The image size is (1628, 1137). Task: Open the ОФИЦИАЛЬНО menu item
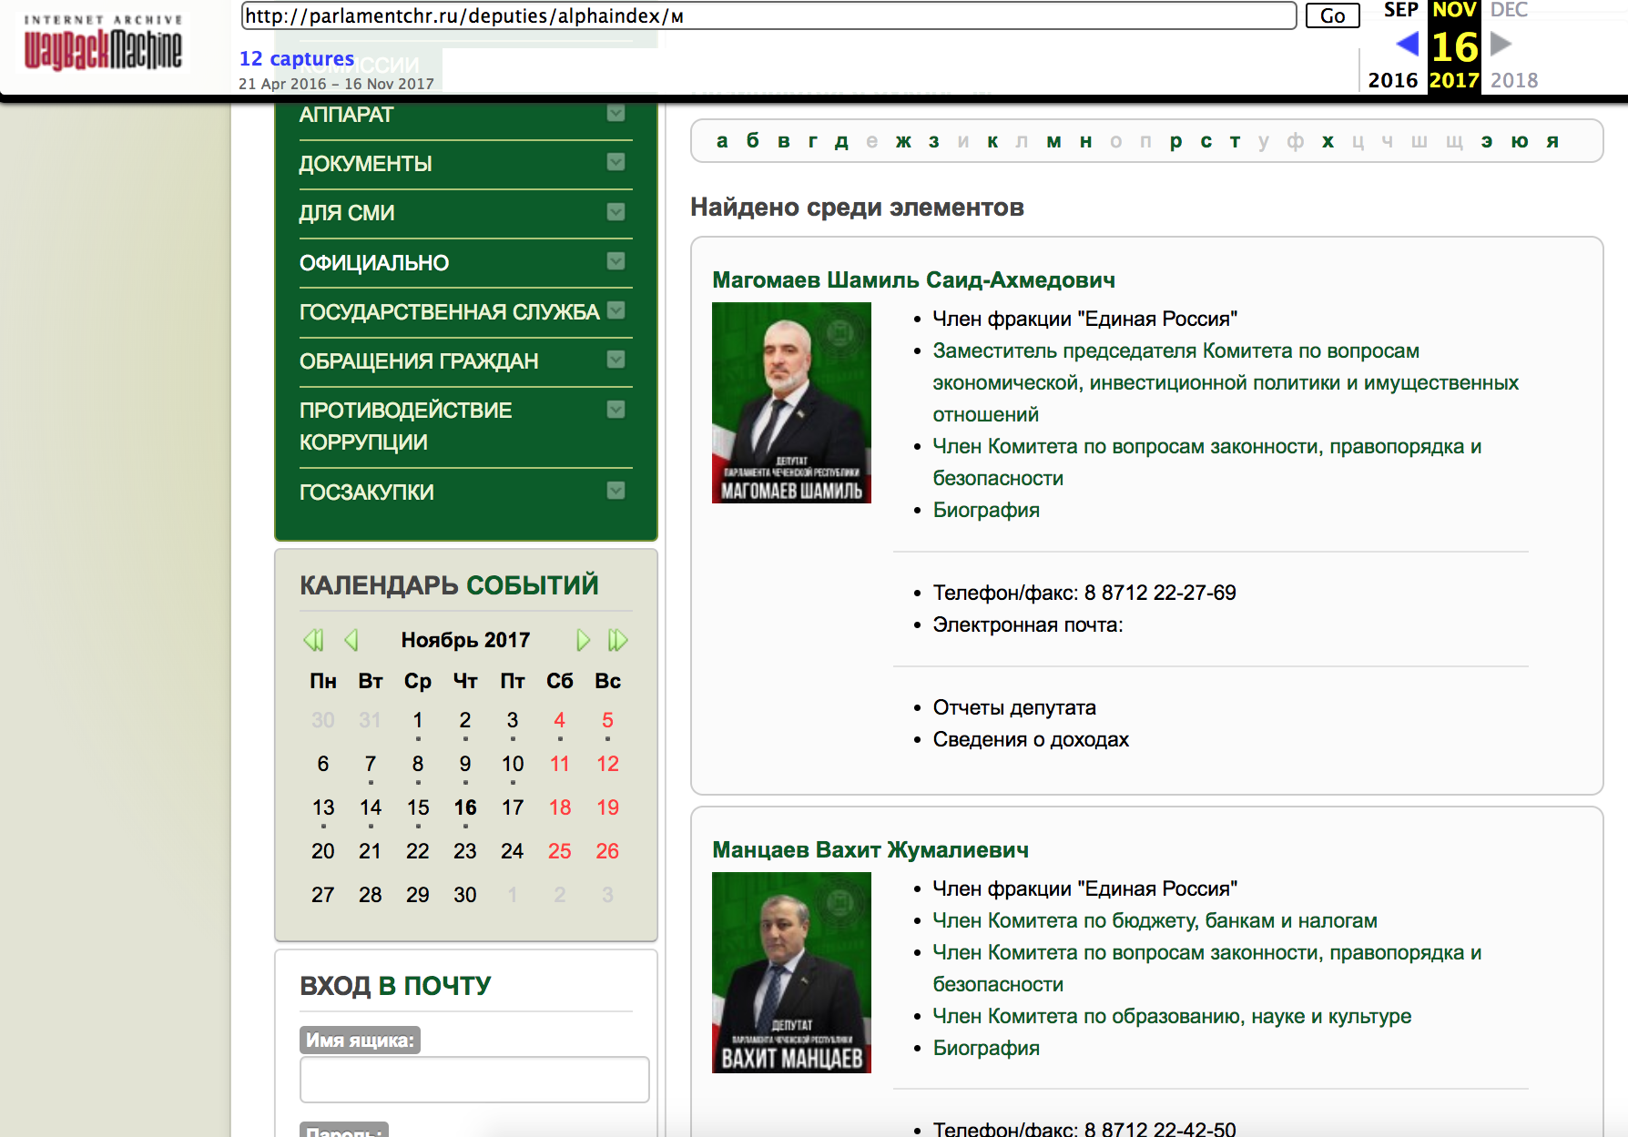coord(373,263)
